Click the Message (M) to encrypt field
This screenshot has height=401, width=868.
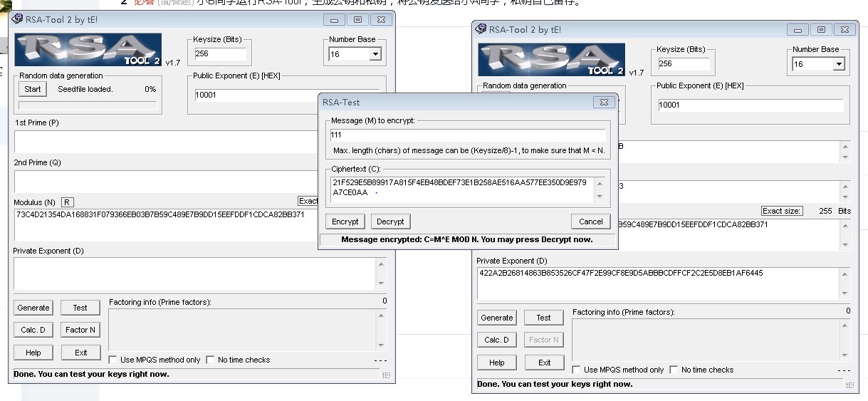[468, 135]
